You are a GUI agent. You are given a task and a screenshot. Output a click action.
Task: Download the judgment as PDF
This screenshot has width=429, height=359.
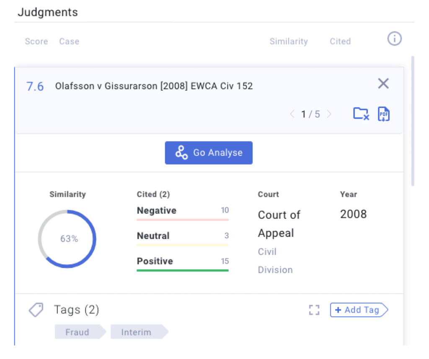pos(383,114)
